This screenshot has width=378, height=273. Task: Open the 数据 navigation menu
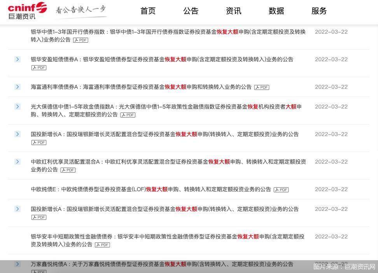(x=276, y=11)
